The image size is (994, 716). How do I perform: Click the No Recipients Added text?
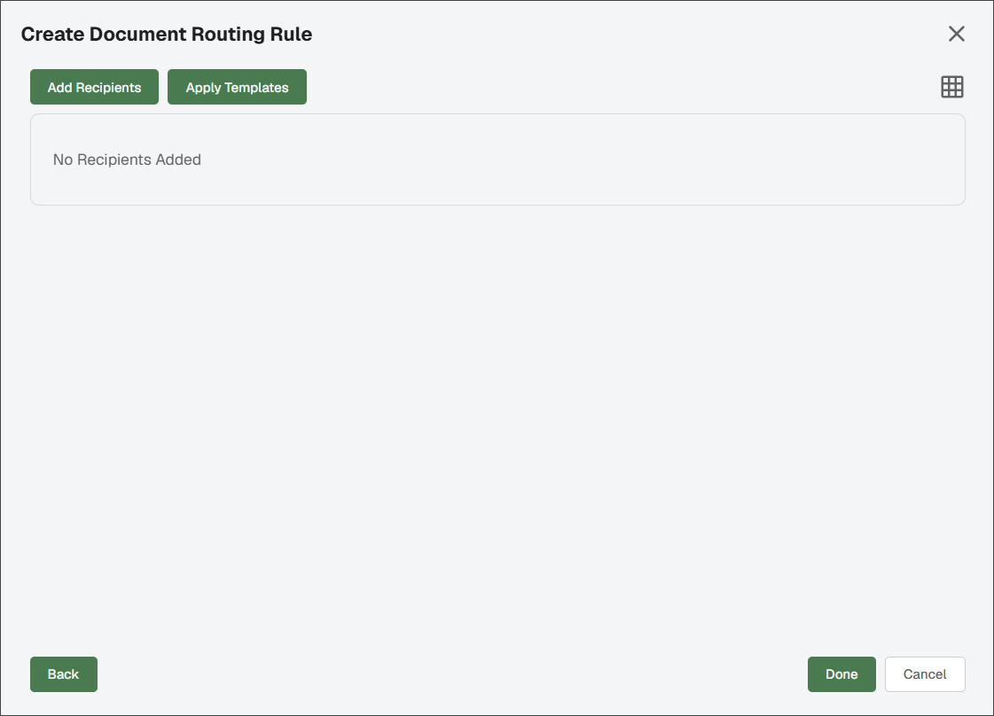127,160
